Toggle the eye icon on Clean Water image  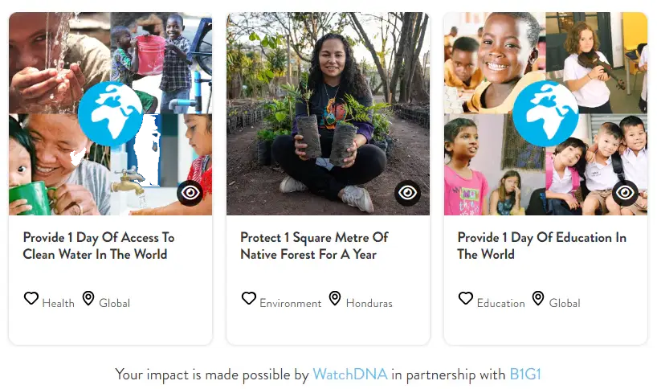coord(190,193)
